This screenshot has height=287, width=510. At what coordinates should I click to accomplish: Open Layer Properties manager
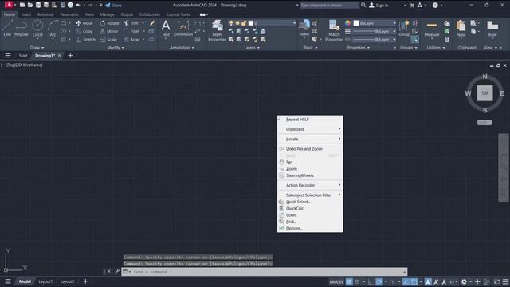point(217,30)
